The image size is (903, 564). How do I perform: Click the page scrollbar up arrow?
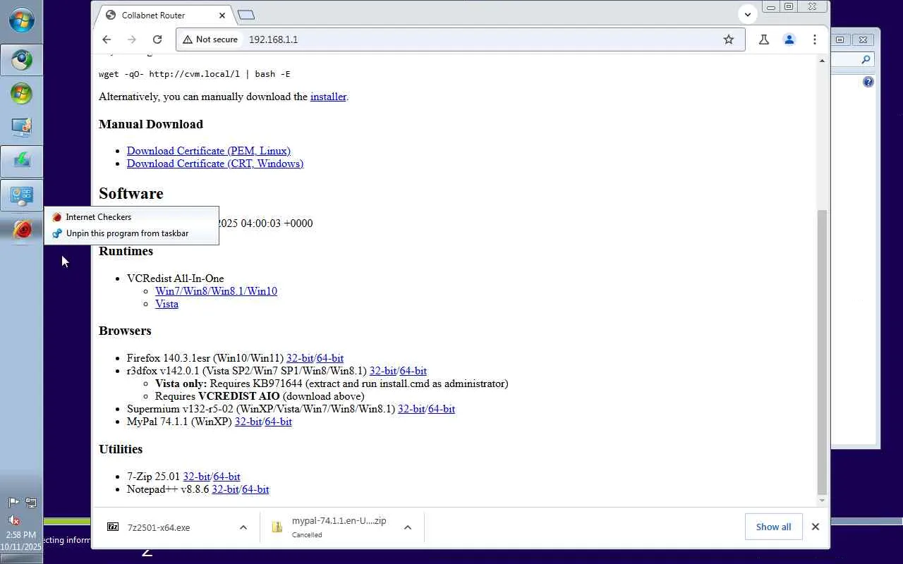[822, 61]
